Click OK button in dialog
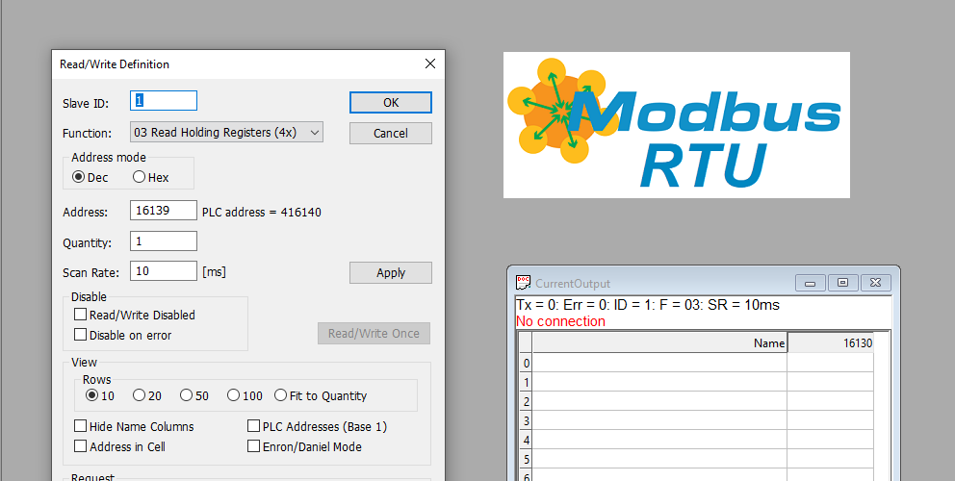This screenshot has height=481, width=955. [x=391, y=102]
